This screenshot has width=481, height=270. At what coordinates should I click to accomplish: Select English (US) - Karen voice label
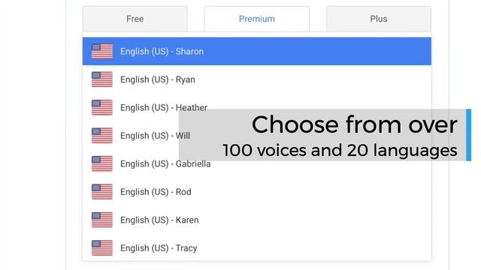159,220
